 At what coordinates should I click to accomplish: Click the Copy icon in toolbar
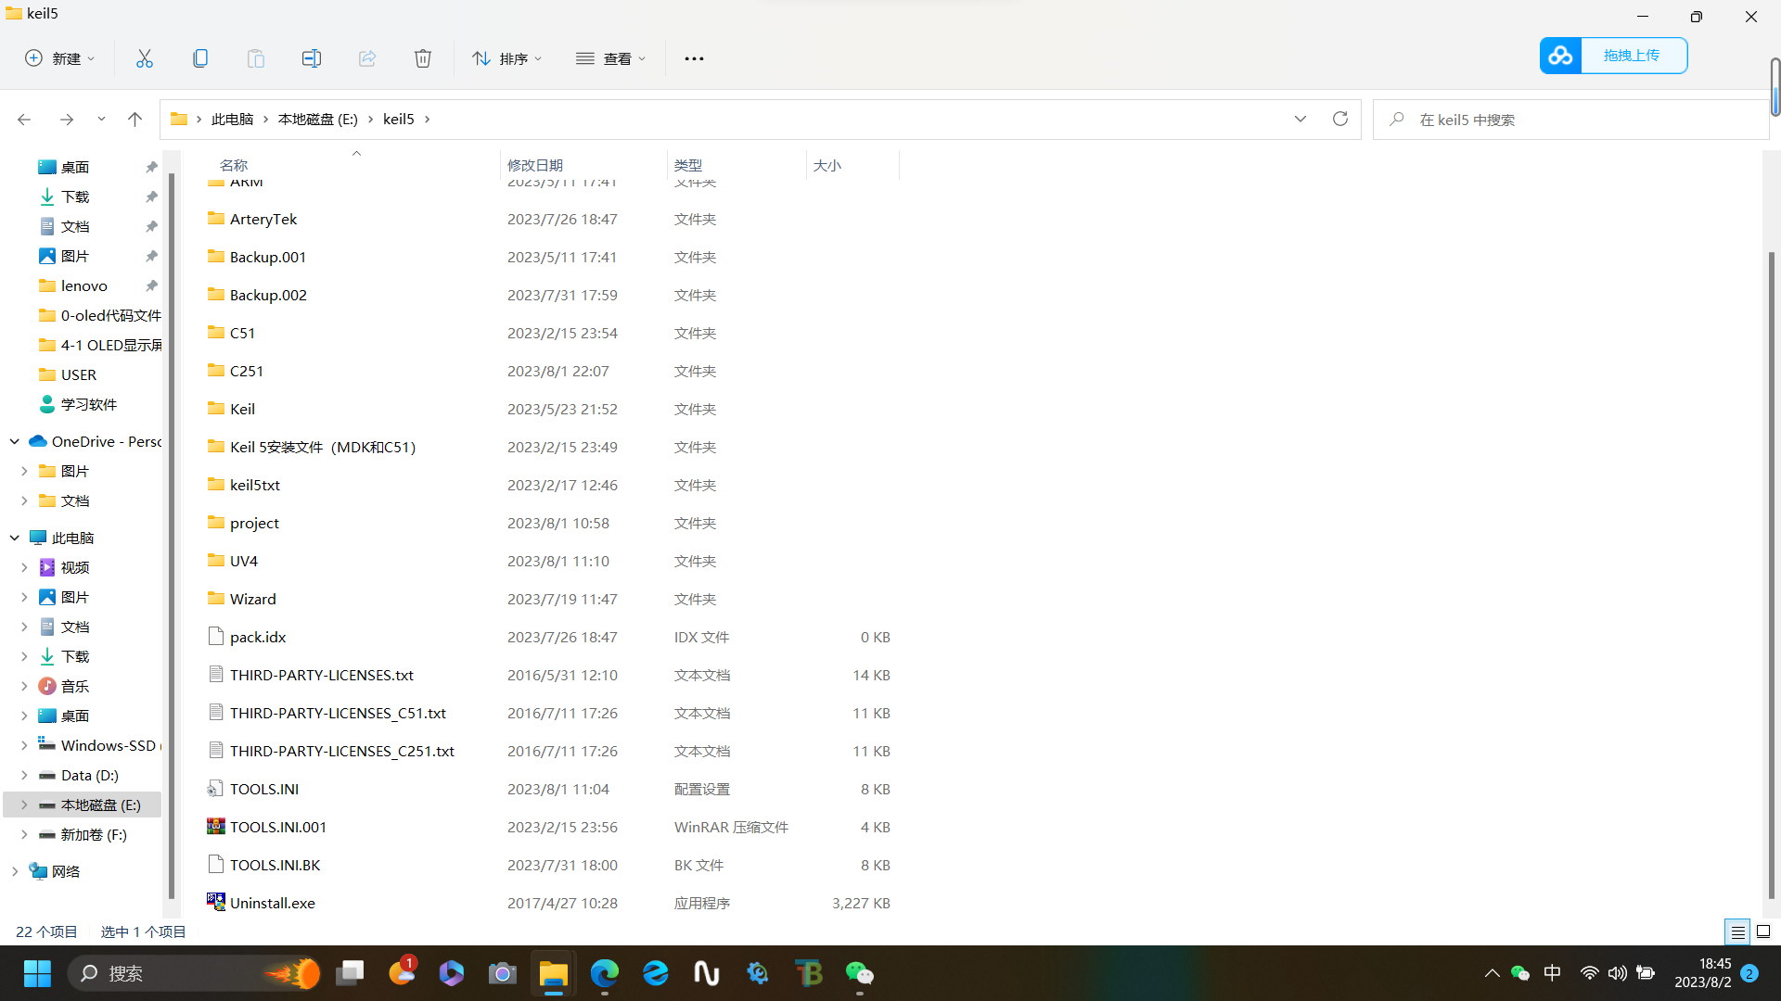click(200, 58)
